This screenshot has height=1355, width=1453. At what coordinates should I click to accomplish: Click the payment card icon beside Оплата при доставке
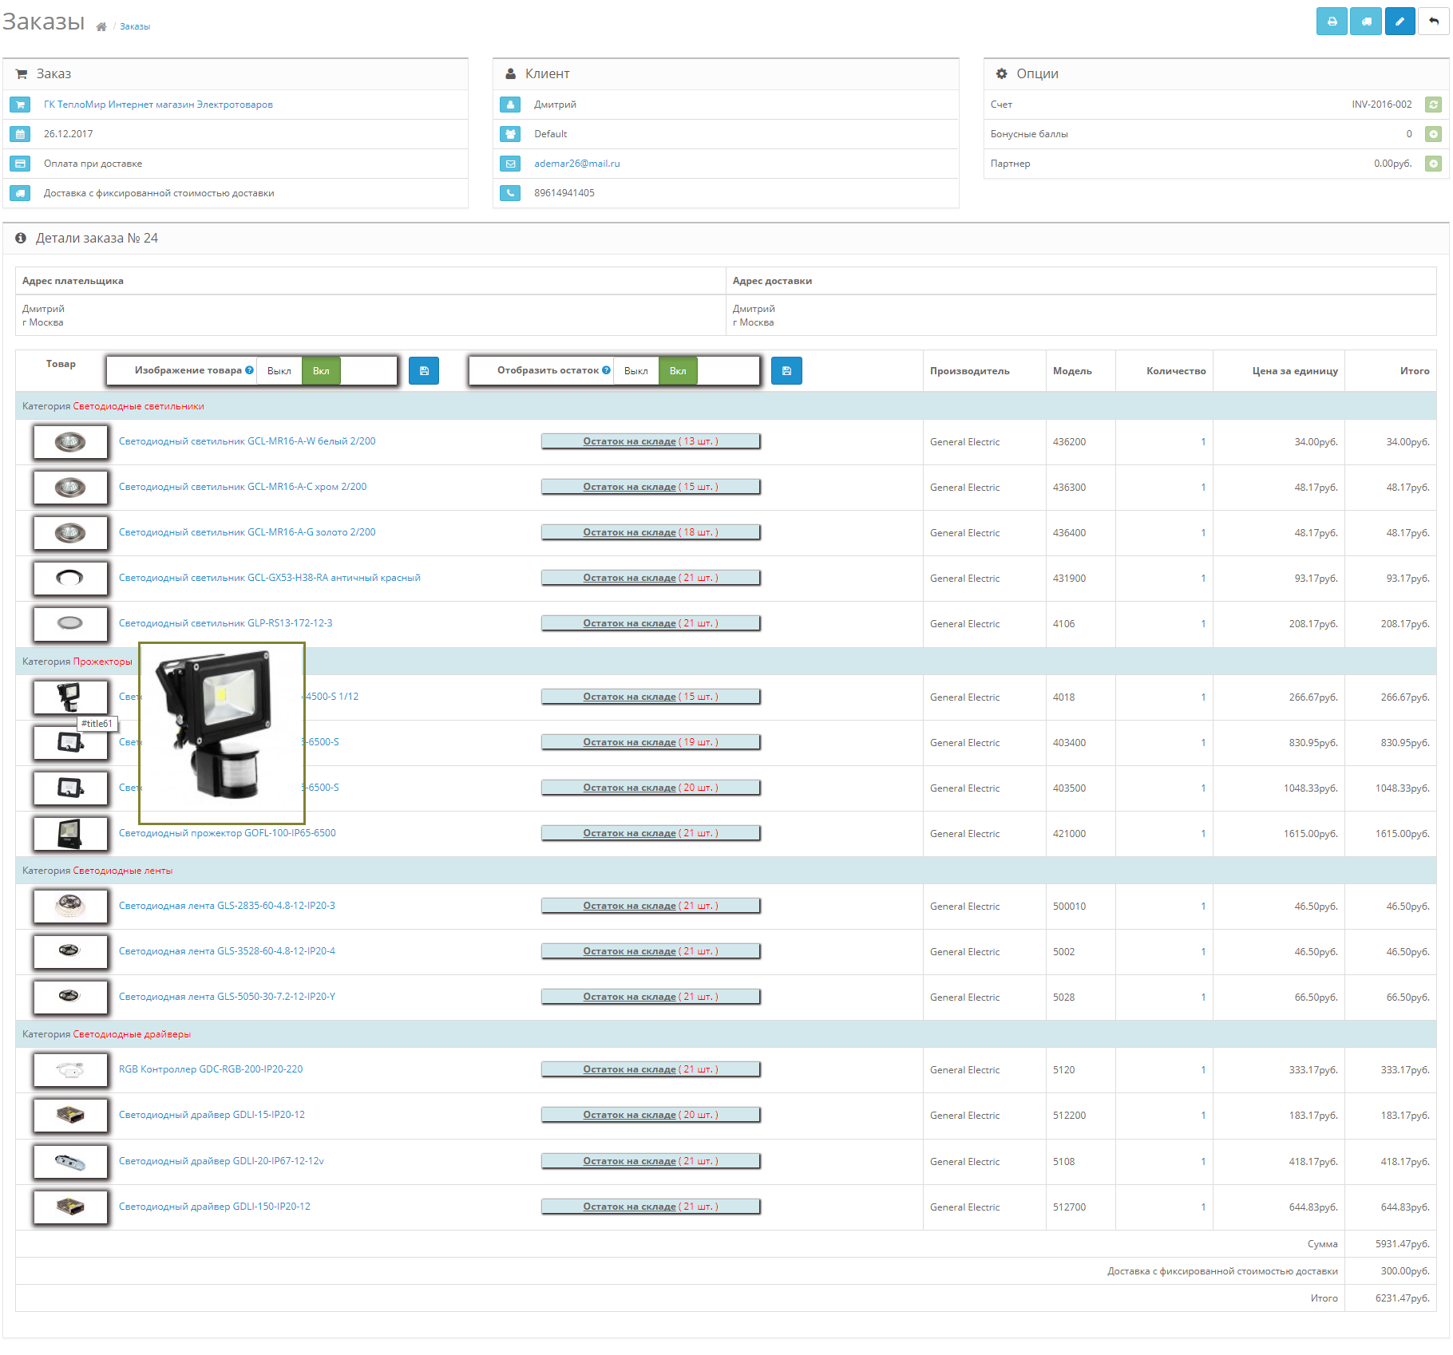click(x=20, y=164)
